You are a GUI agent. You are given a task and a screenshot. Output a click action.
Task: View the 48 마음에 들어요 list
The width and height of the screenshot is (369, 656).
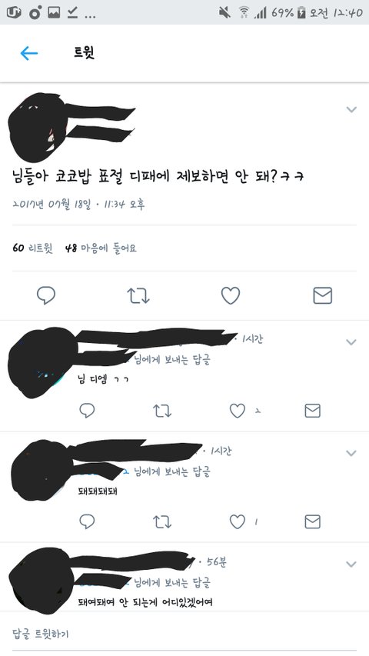pyautogui.click(x=101, y=248)
